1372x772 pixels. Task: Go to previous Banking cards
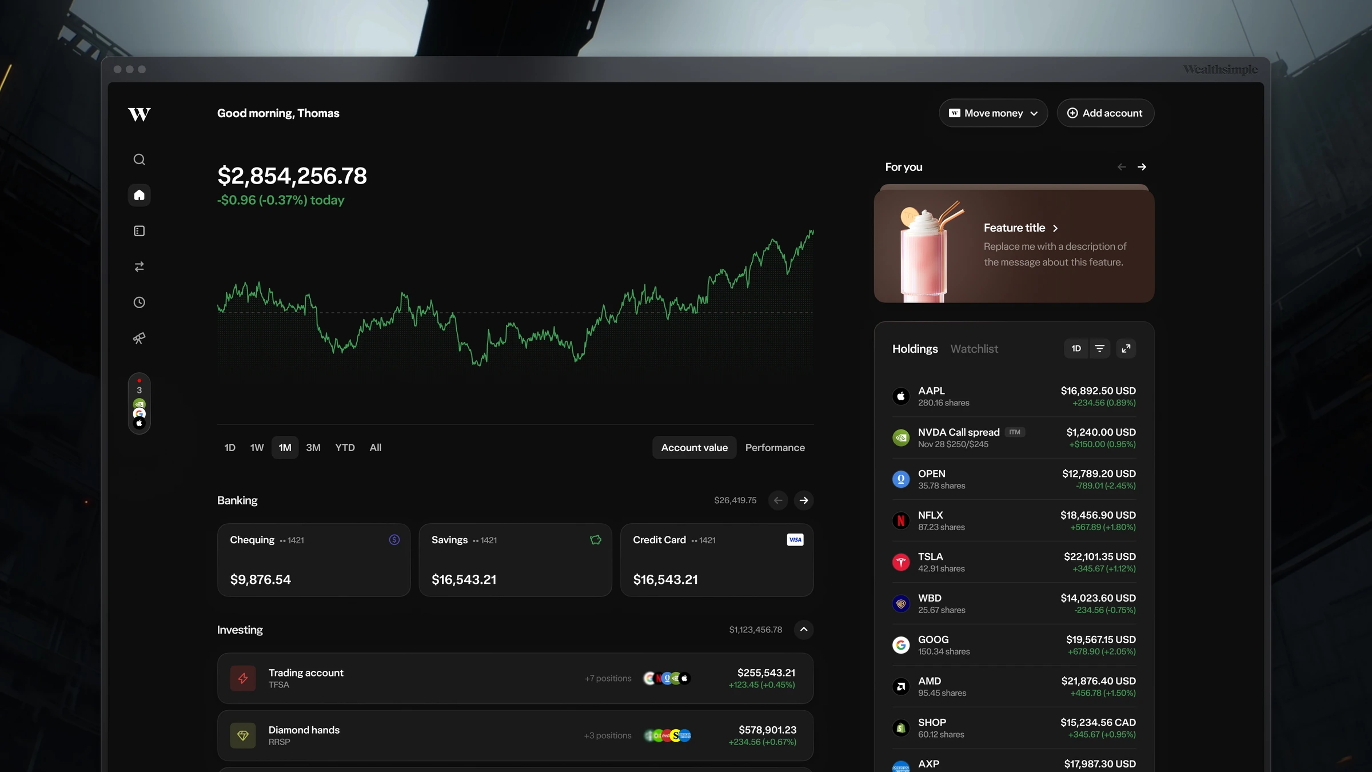pyautogui.click(x=778, y=500)
